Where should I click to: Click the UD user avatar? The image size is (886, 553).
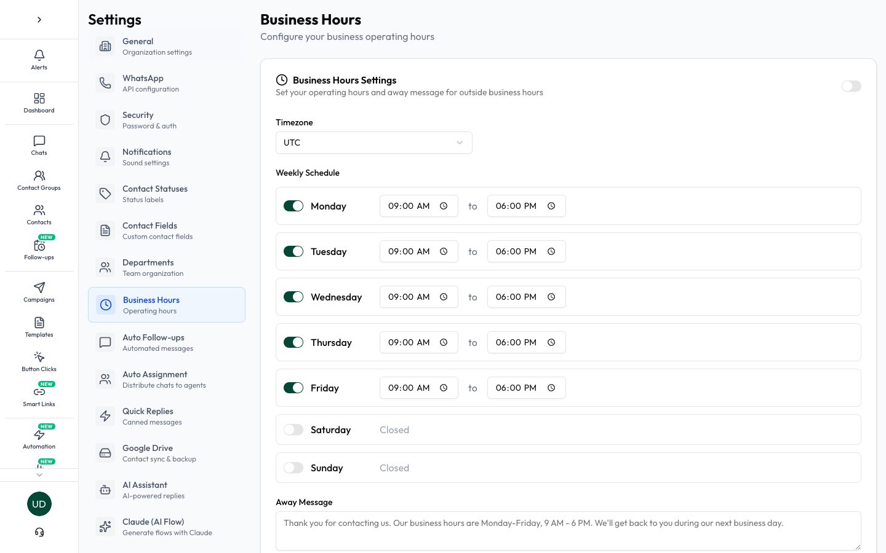[x=39, y=504]
